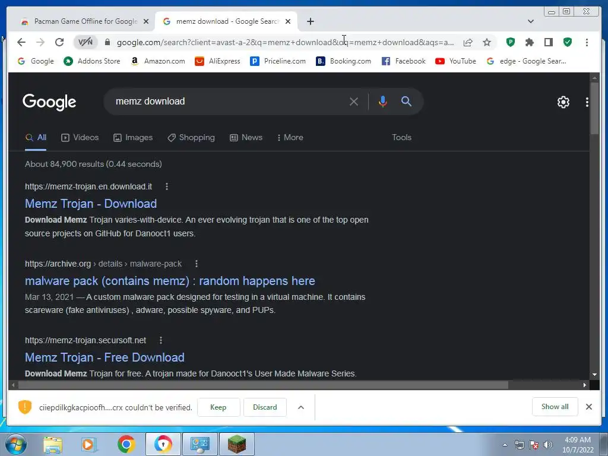Open the Windows Start menu
This screenshot has width=608, height=456.
[x=15, y=444]
